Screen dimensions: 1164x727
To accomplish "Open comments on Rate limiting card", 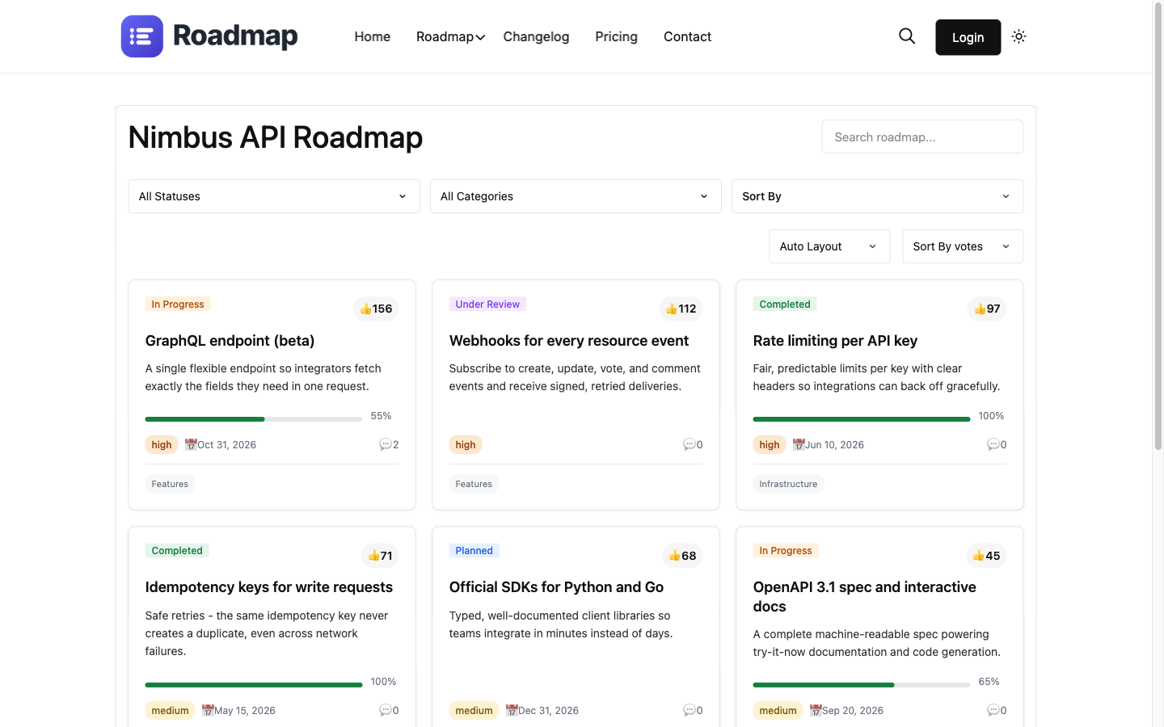I will pyautogui.click(x=997, y=444).
